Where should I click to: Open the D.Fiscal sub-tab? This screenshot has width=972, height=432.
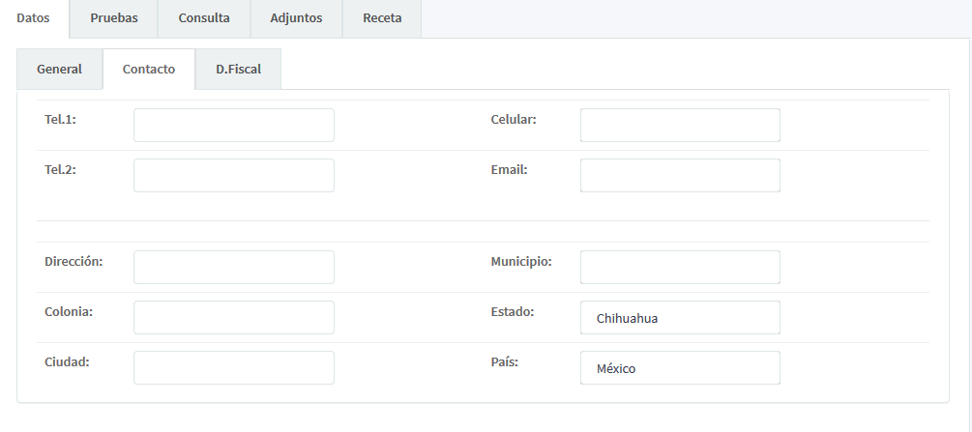coord(238,70)
